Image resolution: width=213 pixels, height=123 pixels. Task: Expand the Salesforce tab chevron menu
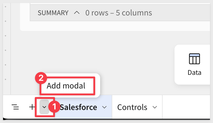(x=104, y=107)
